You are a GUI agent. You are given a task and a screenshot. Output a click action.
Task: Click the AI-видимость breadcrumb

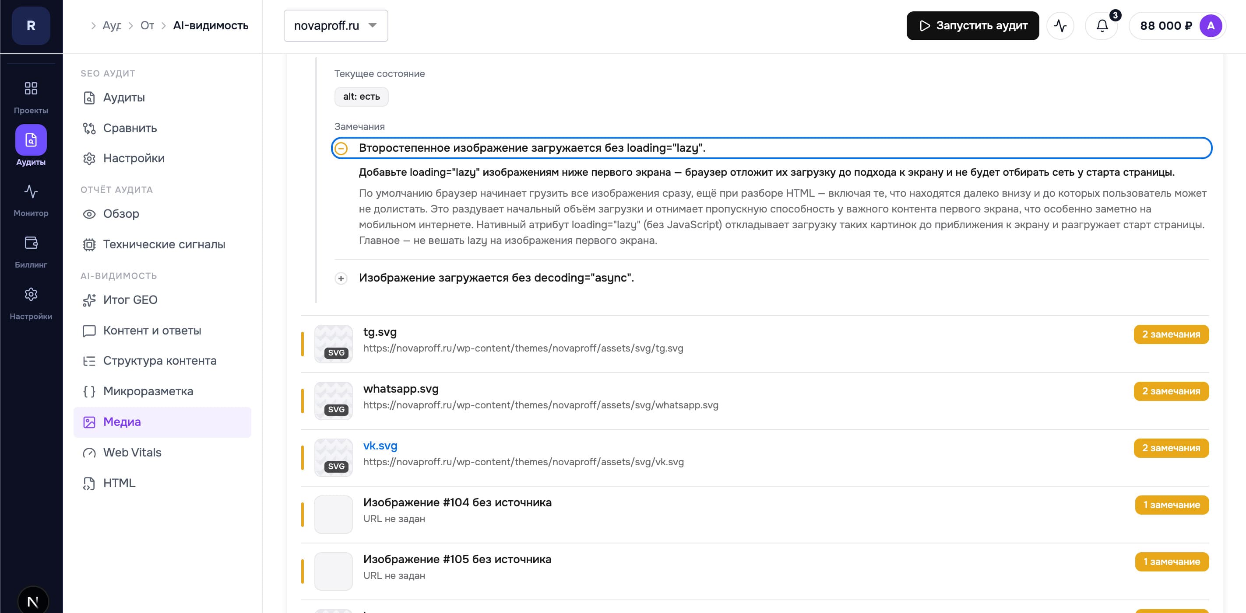[211, 26]
